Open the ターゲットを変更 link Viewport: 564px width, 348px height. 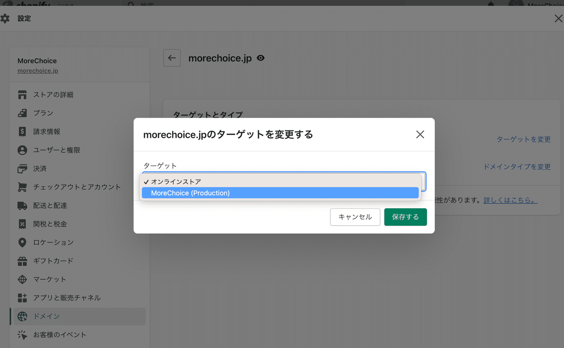[x=524, y=139]
